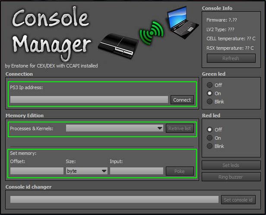Click the Console Info group label
266x215 pixels.
(217, 8)
